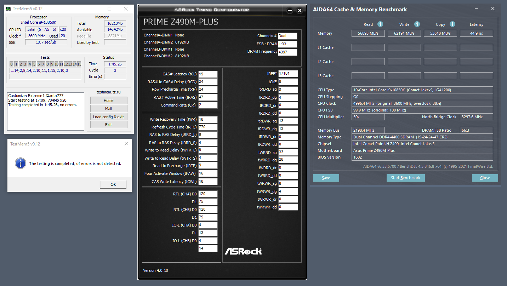Click the Memory Read speed 56895 MB/s
The height and width of the screenshot is (286, 507).
click(x=368, y=33)
